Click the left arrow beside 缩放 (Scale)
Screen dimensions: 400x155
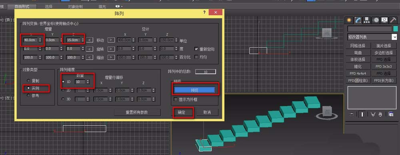[x=89, y=57]
